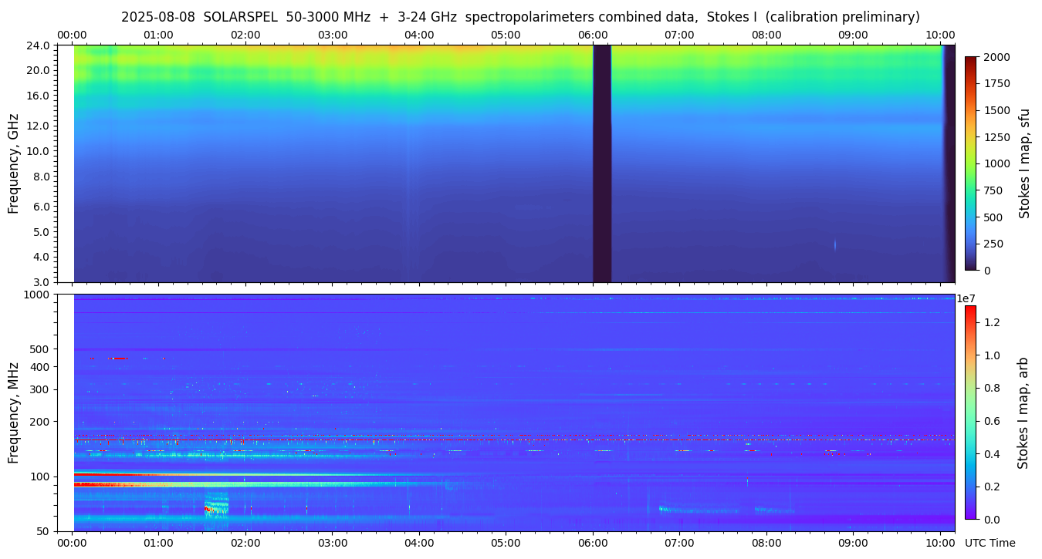Click the 10:00 tick on bottom time axis
The width and height of the screenshot is (1042, 559).
tap(940, 542)
